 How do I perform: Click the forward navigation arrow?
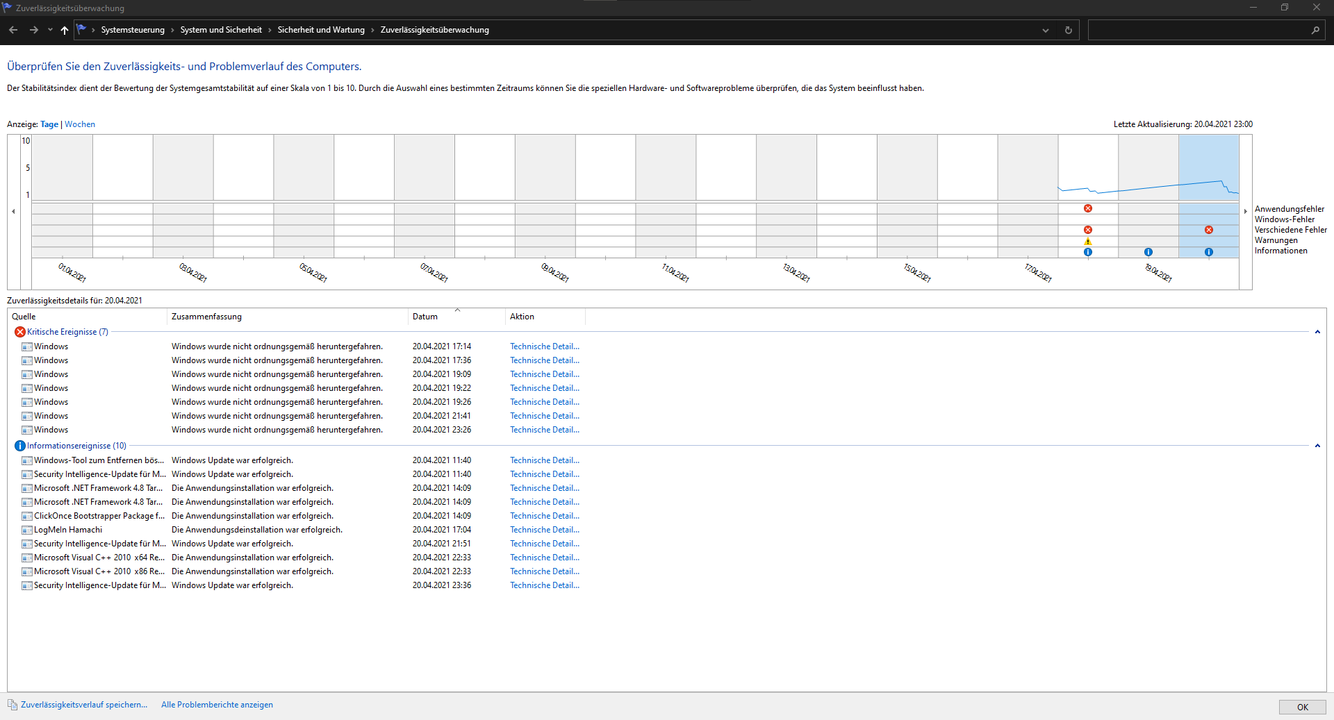(33, 30)
